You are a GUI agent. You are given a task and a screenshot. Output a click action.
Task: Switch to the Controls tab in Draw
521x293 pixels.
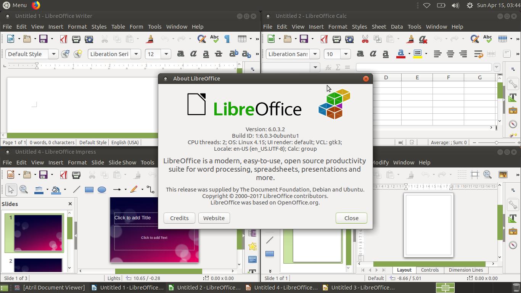pyautogui.click(x=430, y=270)
